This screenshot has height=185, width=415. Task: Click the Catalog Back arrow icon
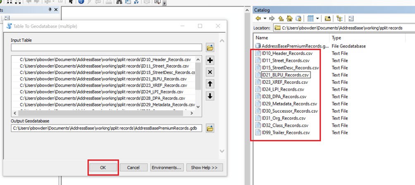pos(258,19)
